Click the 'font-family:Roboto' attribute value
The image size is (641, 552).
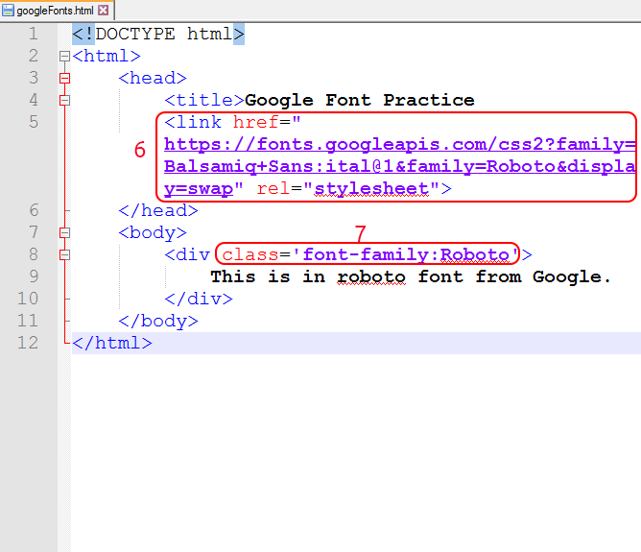pyautogui.click(x=406, y=254)
